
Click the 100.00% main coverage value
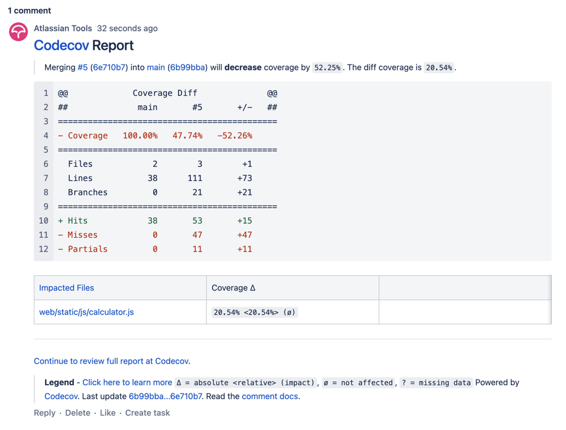click(140, 136)
